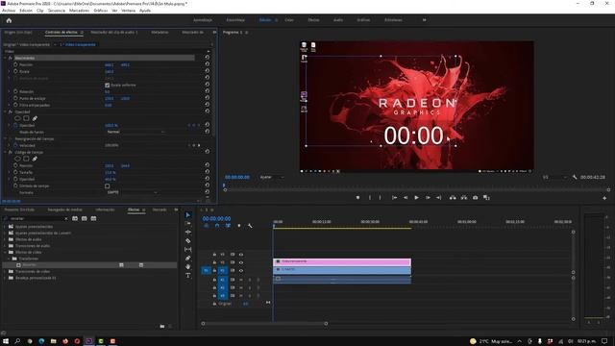Open the button editor plus icon

coord(604,198)
